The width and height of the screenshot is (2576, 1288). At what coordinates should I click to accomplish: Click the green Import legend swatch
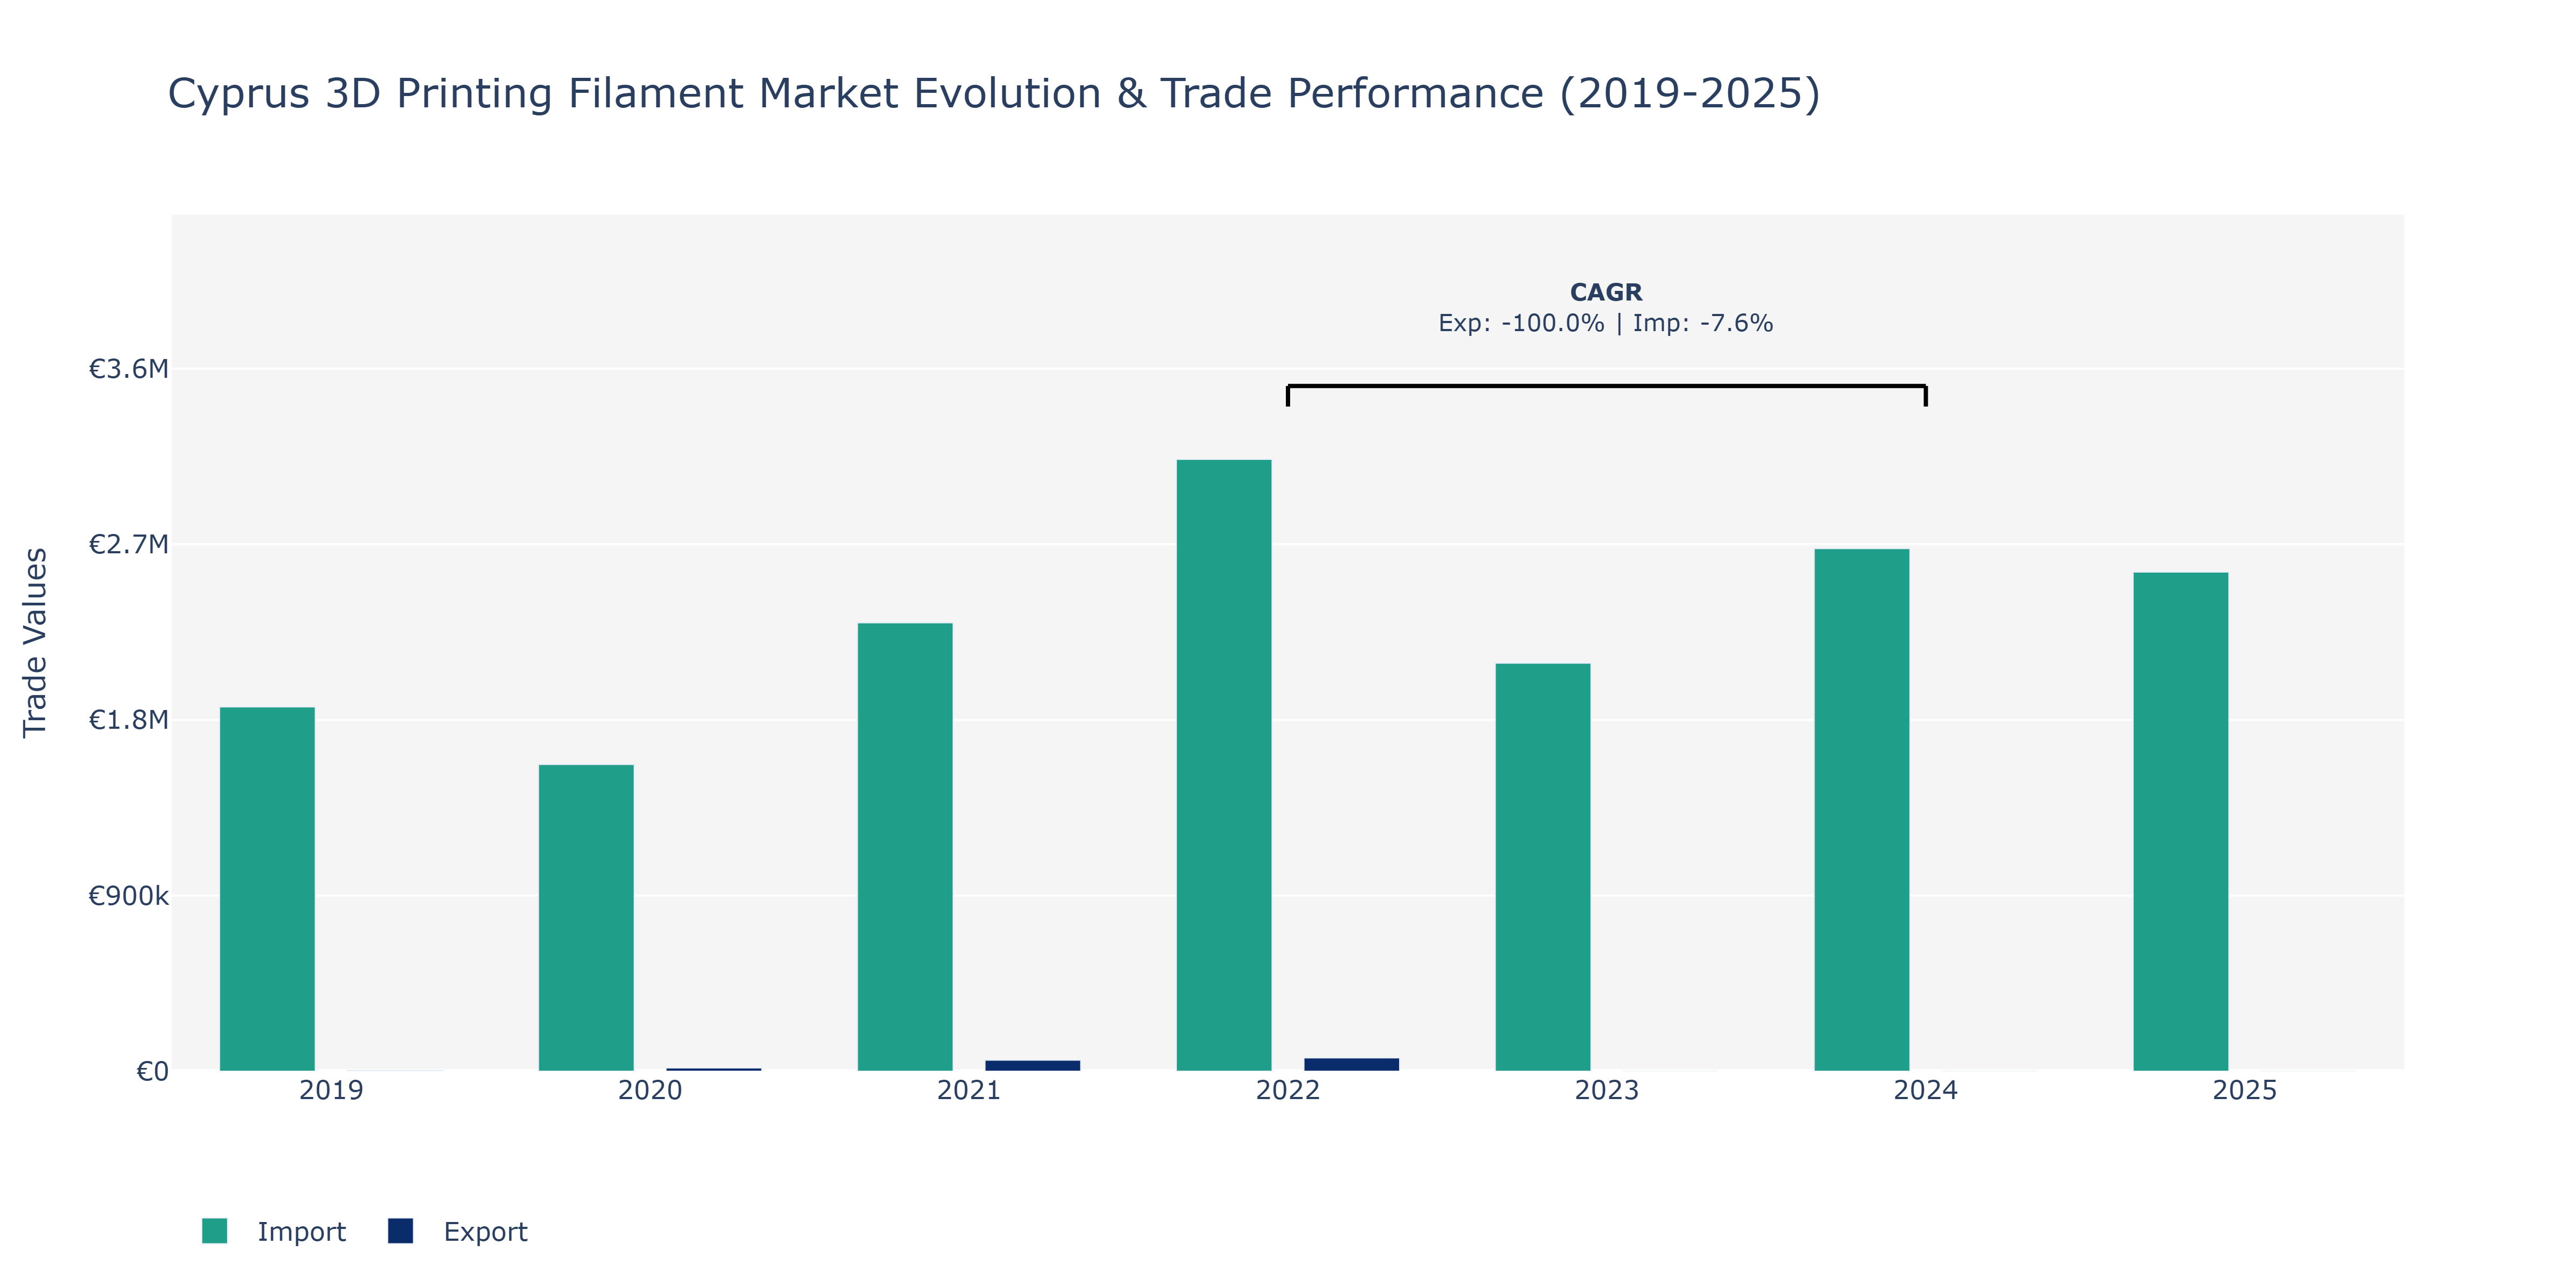click(x=214, y=1231)
